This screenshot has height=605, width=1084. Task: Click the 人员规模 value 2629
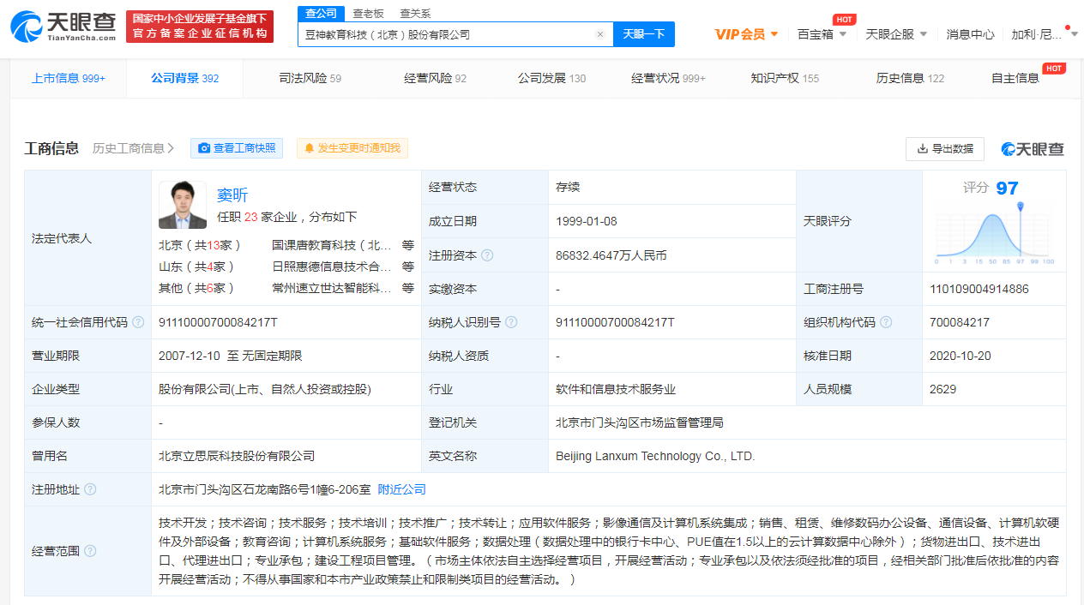pos(942,389)
